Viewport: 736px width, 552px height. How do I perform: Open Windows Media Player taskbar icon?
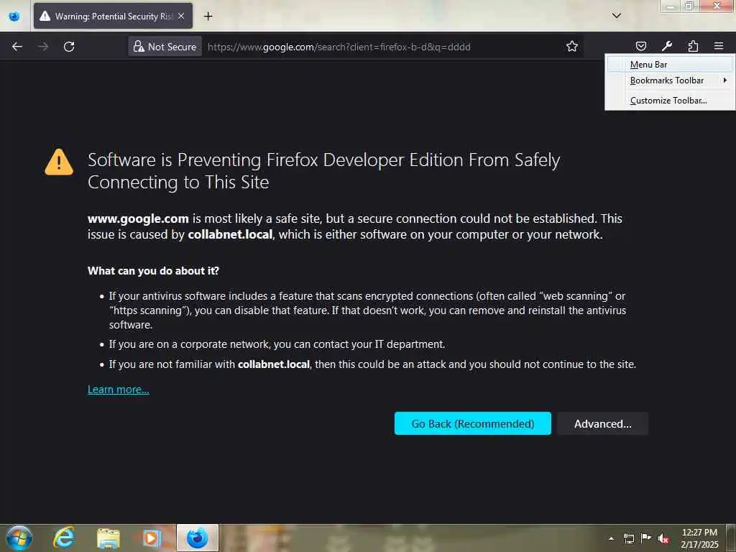coord(152,538)
